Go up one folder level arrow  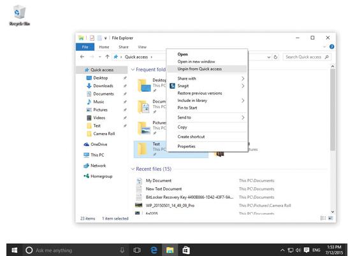click(108, 57)
